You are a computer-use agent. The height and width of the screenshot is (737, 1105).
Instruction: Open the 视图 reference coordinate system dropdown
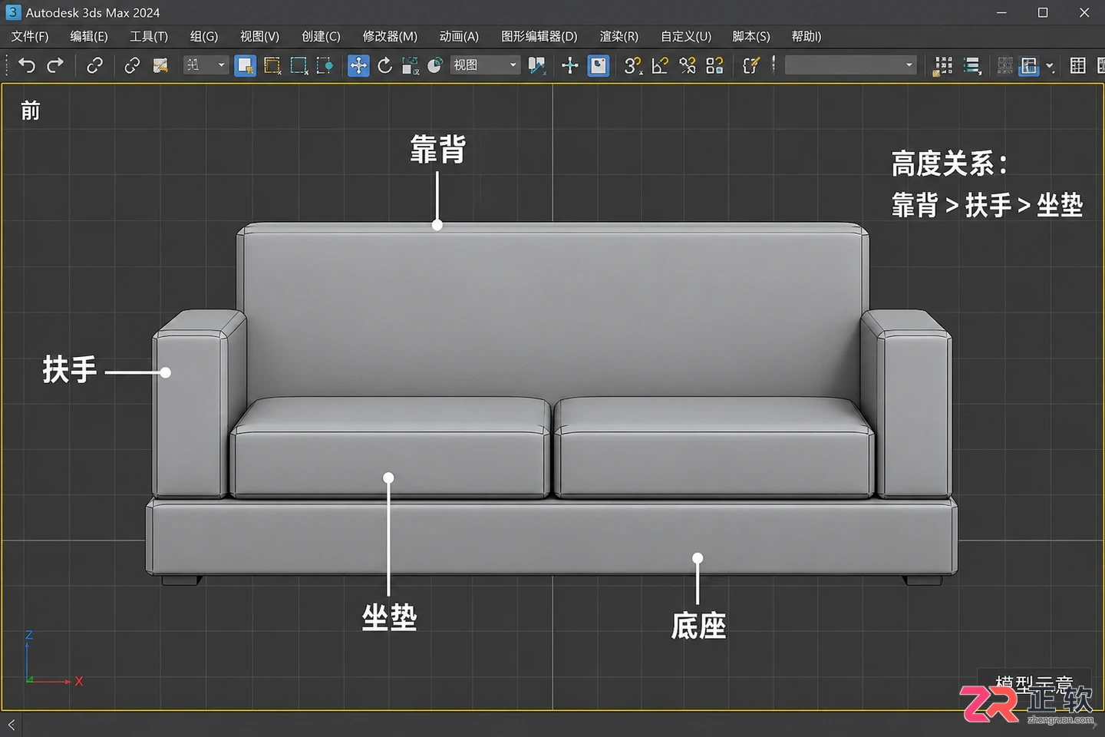(x=484, y=65)
